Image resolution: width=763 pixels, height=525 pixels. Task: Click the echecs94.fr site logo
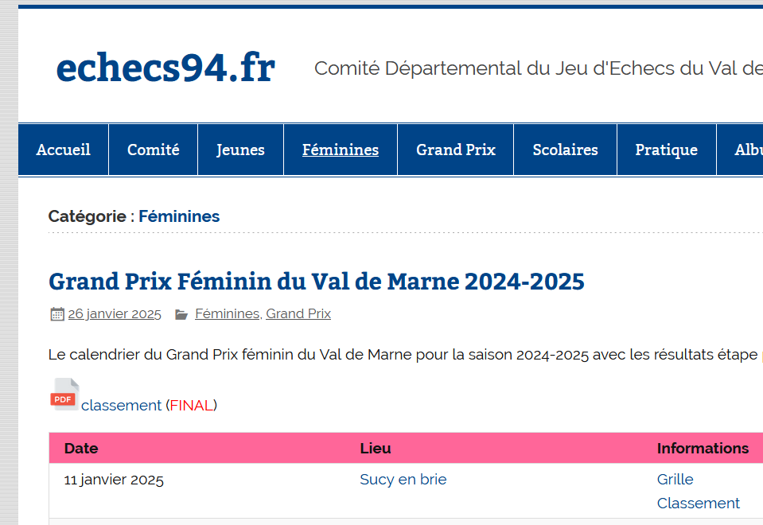pyautogui.click(x=165, y=68)
